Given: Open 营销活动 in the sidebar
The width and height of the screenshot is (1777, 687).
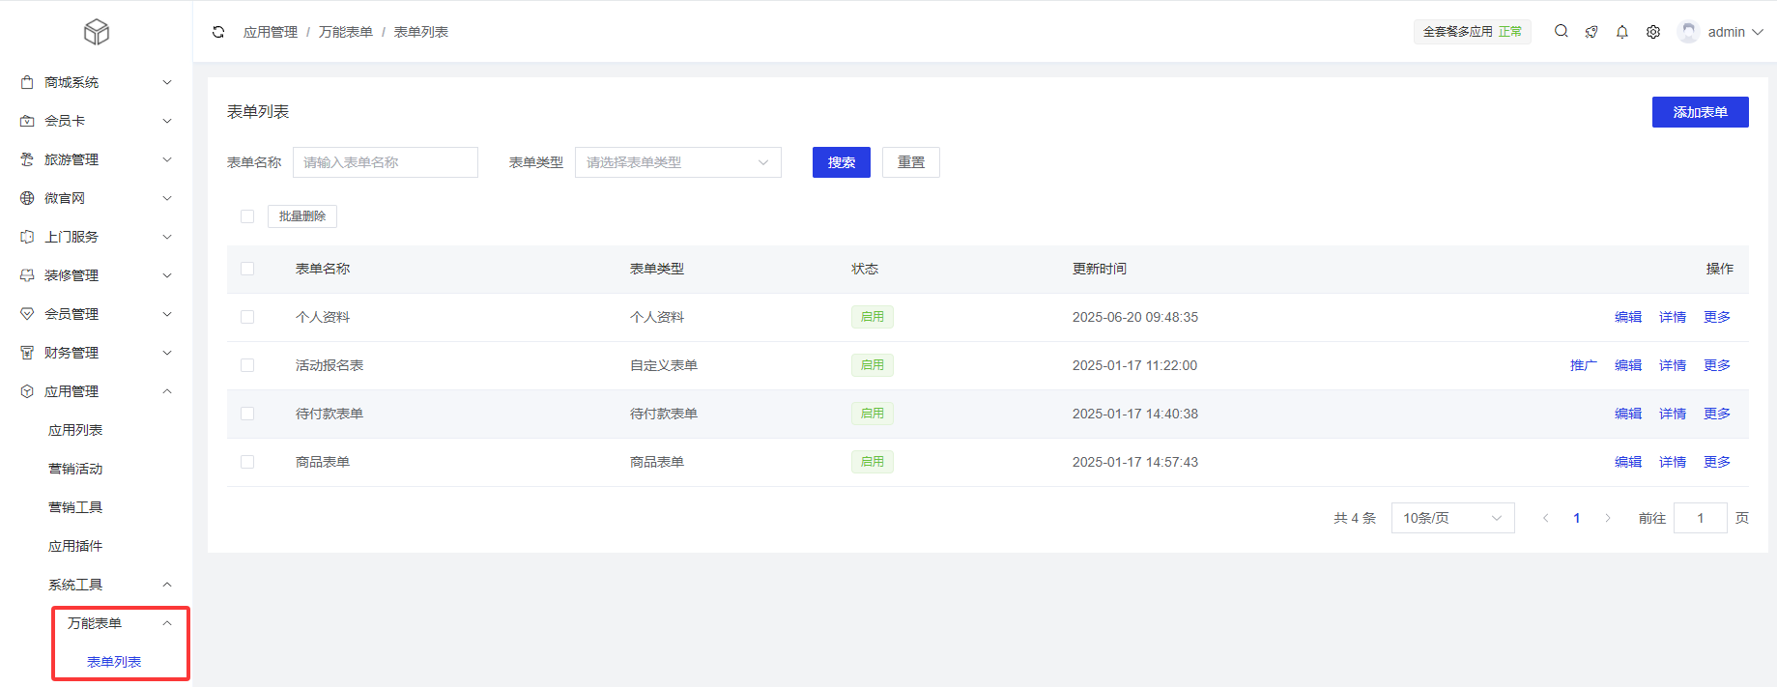Looking at the screenshot, I should (x=75, y=469).
